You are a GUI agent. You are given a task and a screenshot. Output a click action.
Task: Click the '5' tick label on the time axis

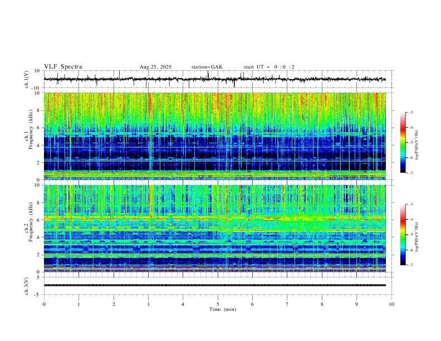(218, 304)
